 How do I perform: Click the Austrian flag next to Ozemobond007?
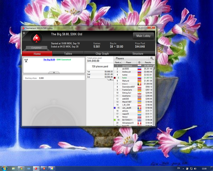139,87
